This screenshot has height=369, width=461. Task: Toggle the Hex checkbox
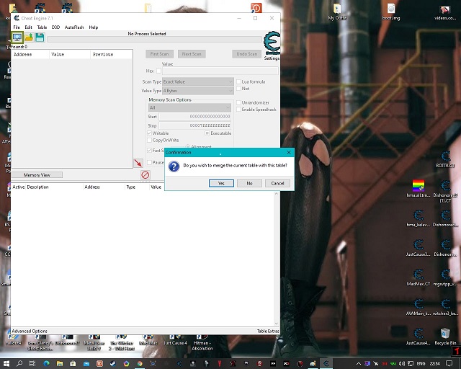tap(159, 71)
